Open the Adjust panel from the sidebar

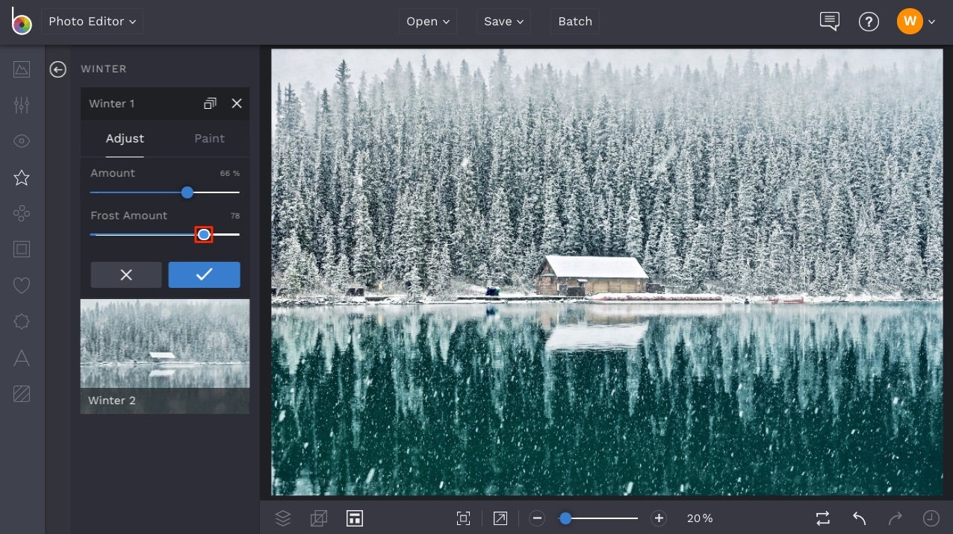[21, 104]
